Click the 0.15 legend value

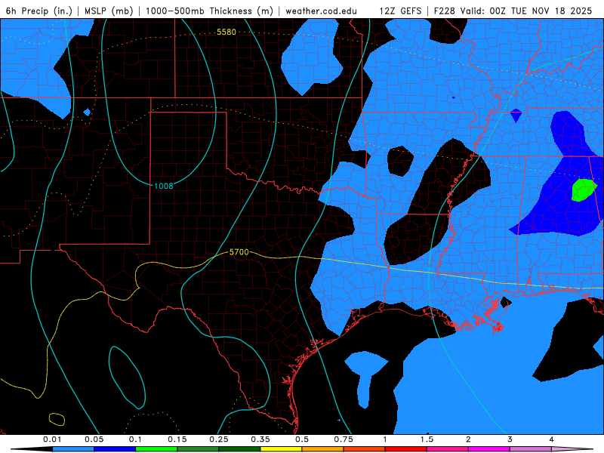(177, 439)
